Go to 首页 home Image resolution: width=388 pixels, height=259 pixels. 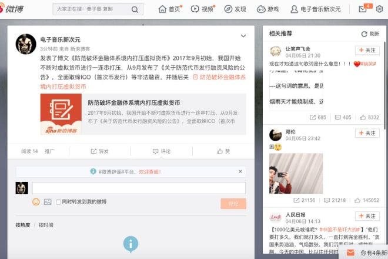click(x=169, y=9)
